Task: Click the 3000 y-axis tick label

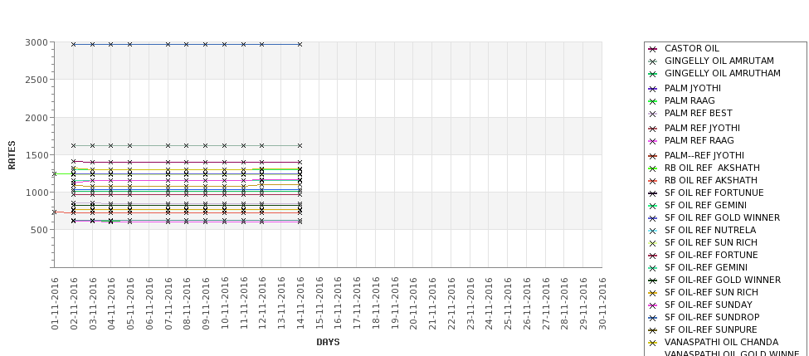Action: pyautogui.click(x=37, y=42)
